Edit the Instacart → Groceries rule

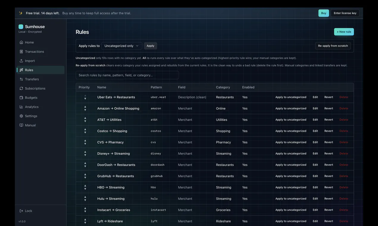(x=315, y=210)
